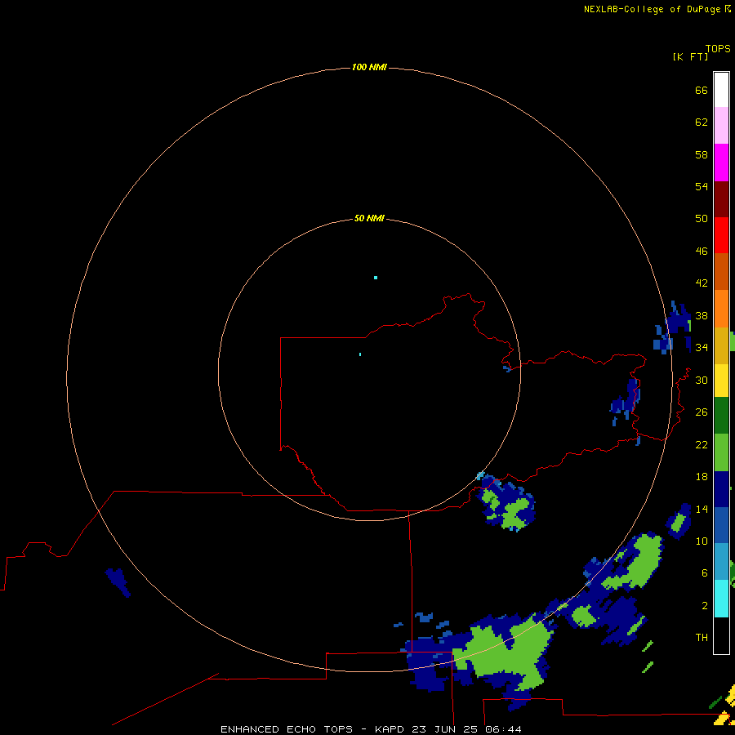Click legend value 38
This screenshot has width=735, height=735.
tap(702, 315)
